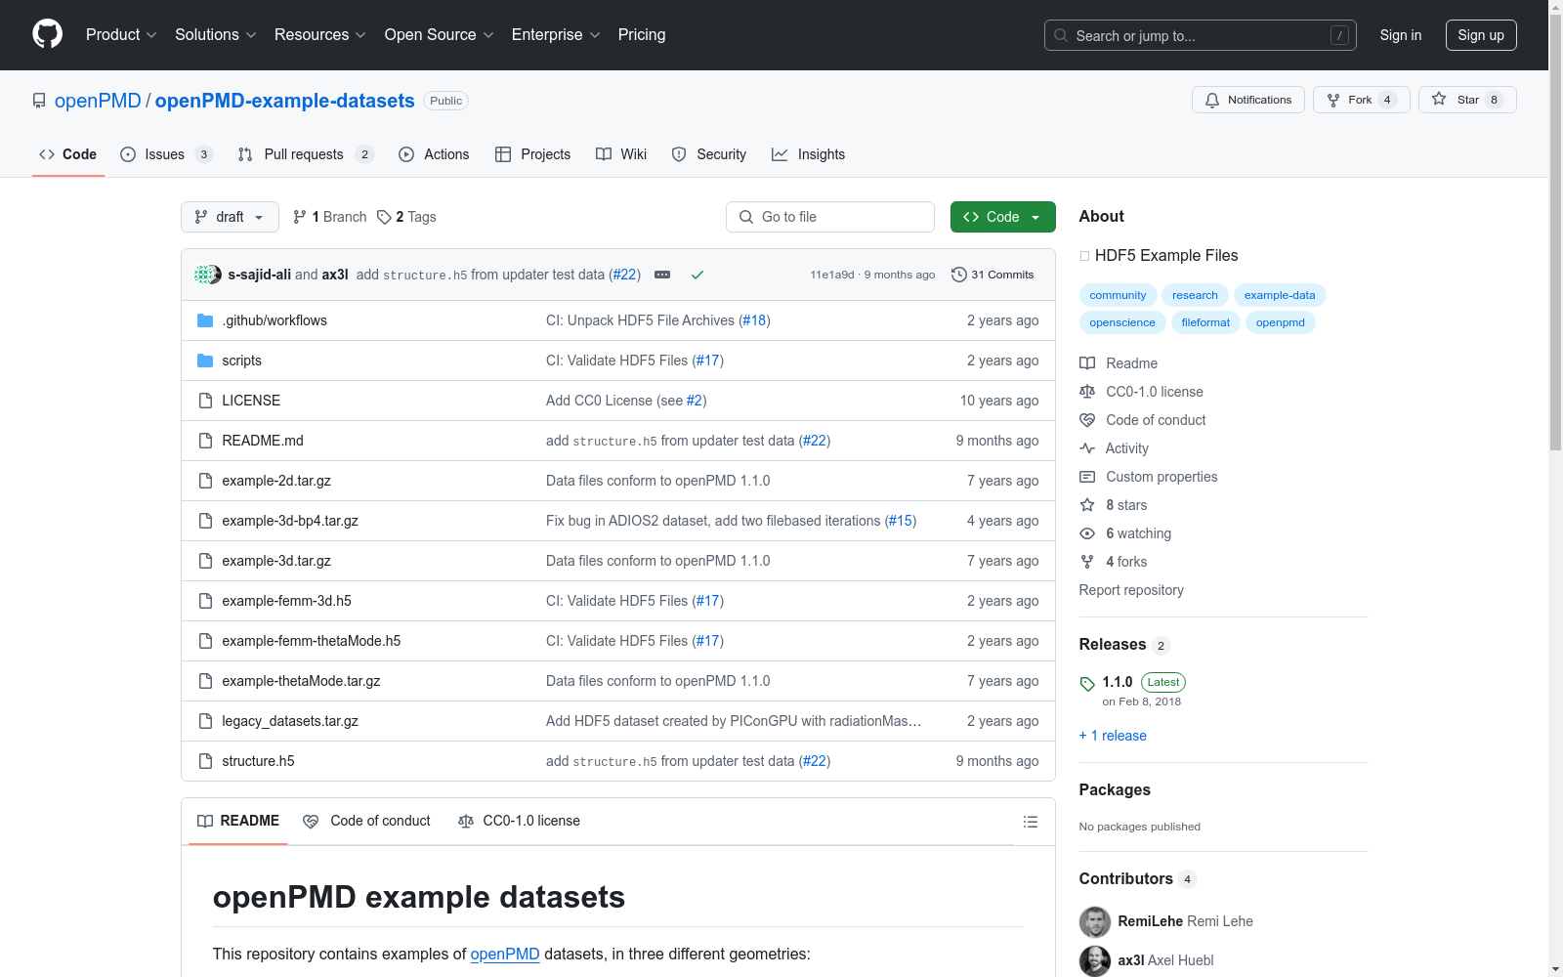
Task: Open the Security tab
Action: click(x=709, y=154)
